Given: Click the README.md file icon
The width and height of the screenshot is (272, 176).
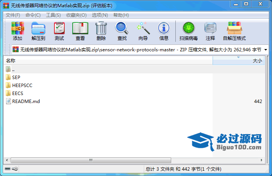Looking at the screenshot, I should (8, 101).
